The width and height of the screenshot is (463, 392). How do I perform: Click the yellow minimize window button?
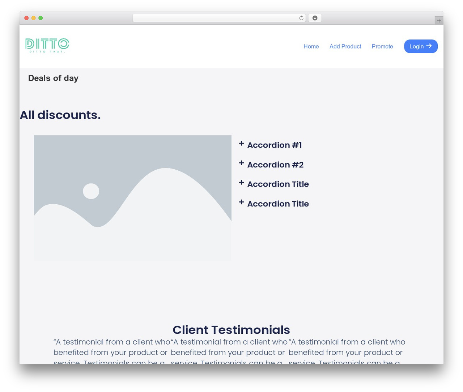point(34,18)
